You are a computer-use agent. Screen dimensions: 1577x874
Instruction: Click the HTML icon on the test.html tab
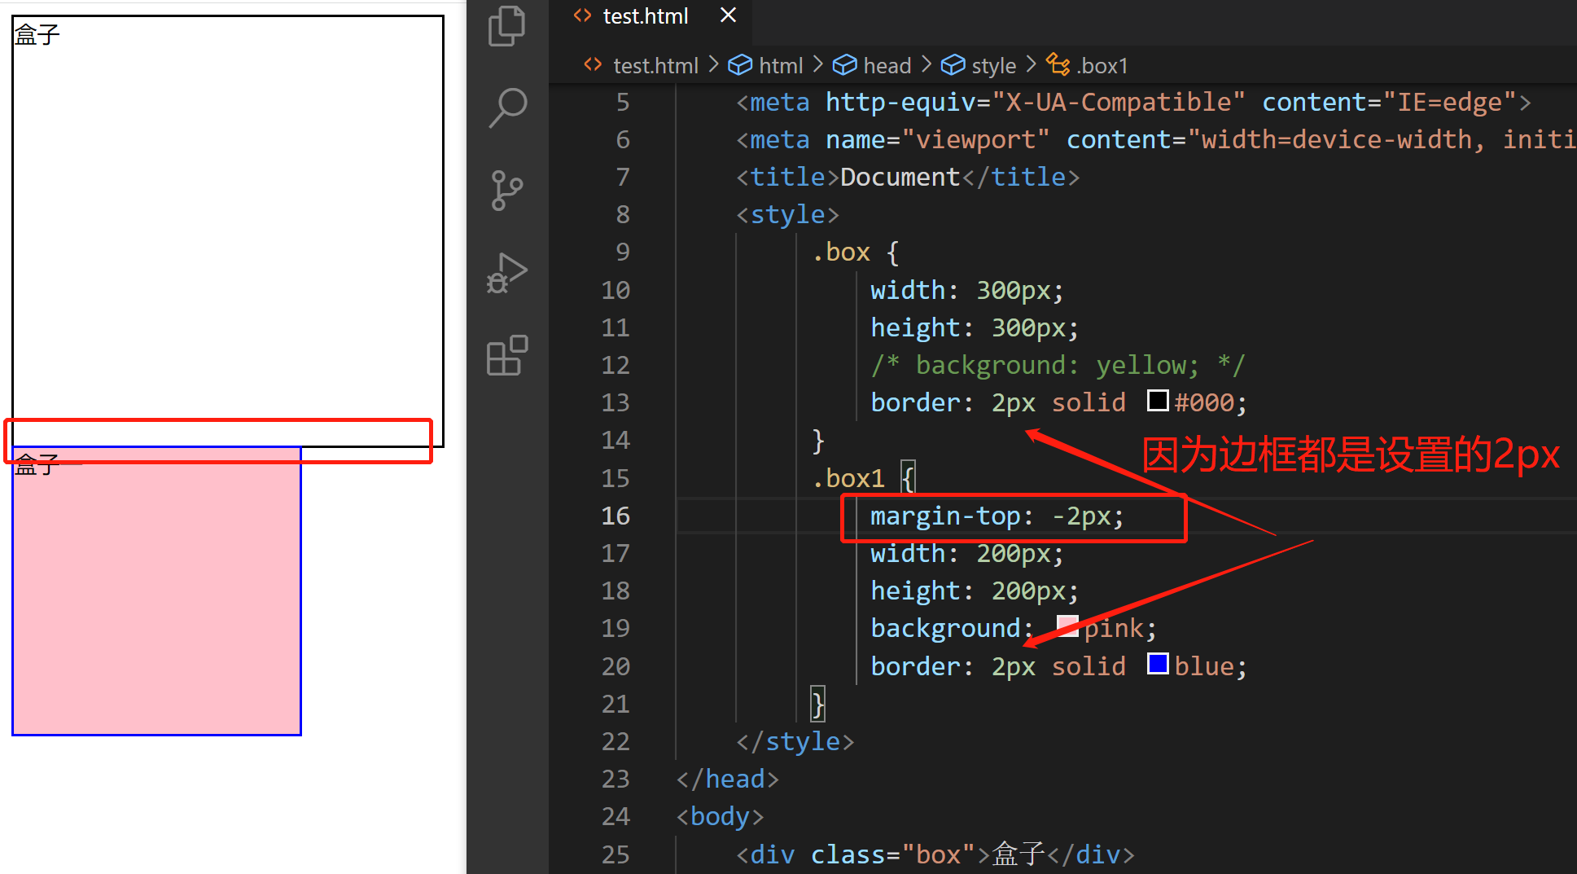point(581,15)
